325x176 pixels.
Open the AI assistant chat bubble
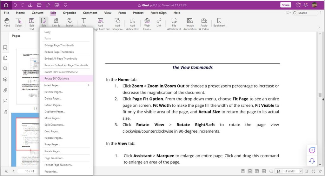(x=312, y=150)
